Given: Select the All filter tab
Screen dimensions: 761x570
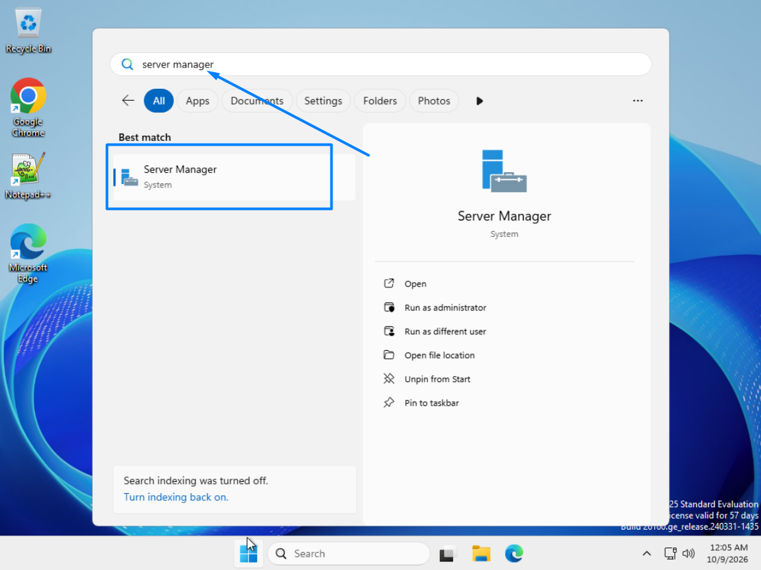Looking at the screenshot, I should click(x=159, y=101).
